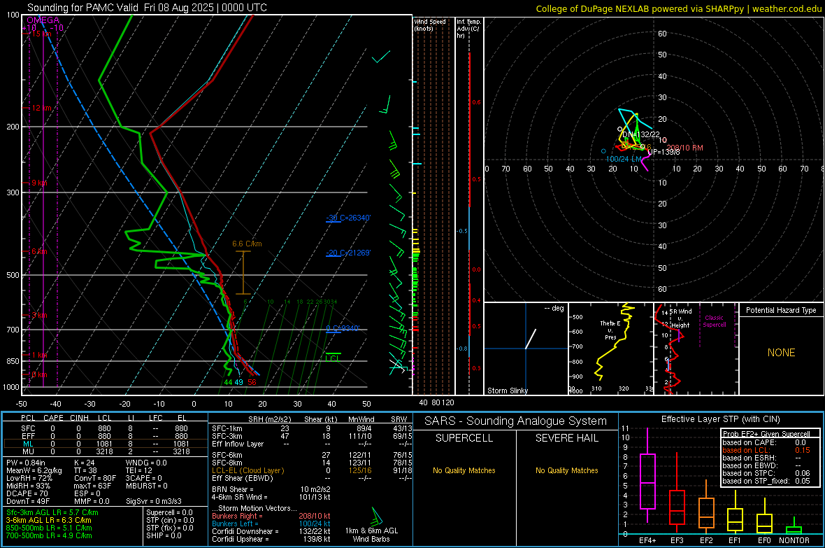Click the '3 km' height marker
825x548 pixels.
coord(39,315)
